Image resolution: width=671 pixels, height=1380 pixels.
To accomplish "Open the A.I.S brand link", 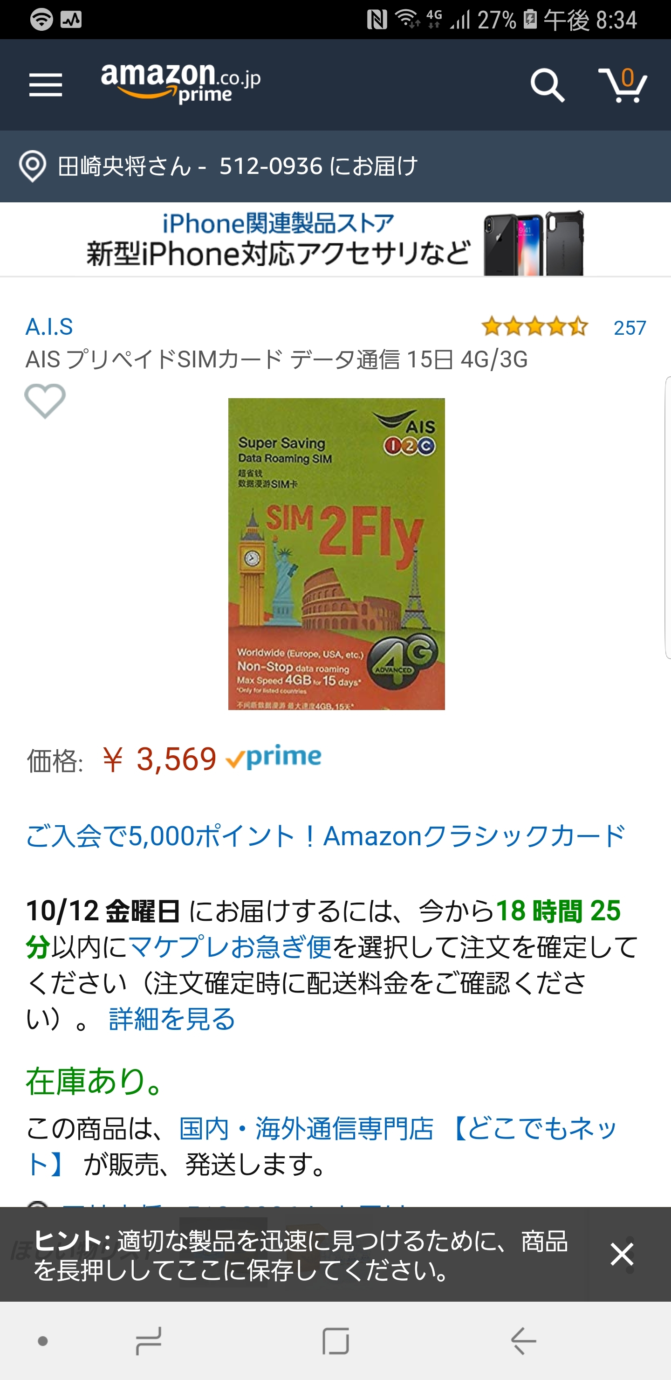I will coord(49,327).
